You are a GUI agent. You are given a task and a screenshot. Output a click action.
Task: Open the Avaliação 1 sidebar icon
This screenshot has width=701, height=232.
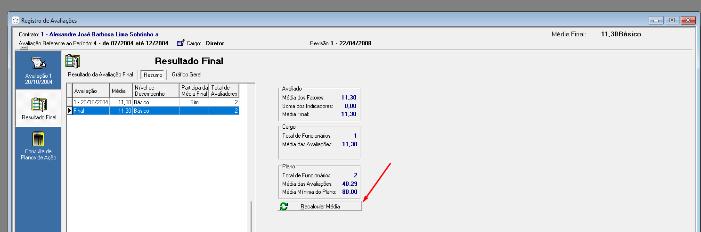coord(38,64)
